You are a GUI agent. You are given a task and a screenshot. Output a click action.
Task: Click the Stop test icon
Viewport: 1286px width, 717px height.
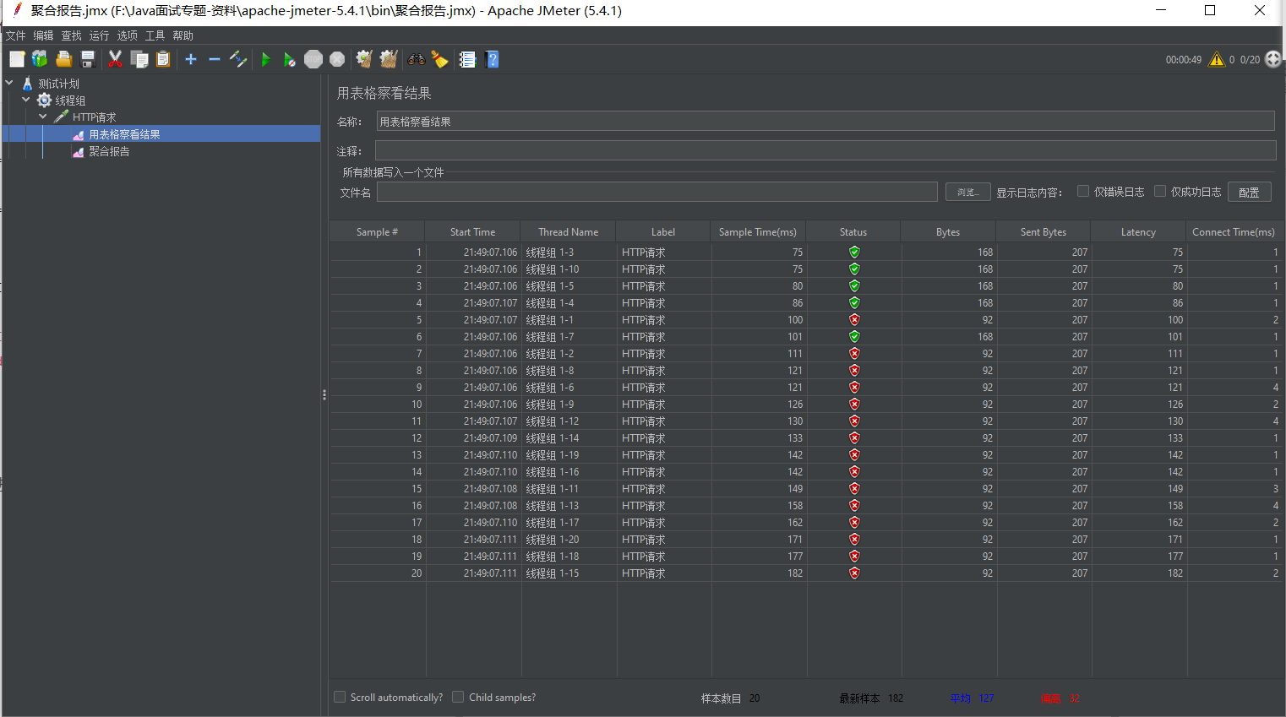tap(313, 59)
